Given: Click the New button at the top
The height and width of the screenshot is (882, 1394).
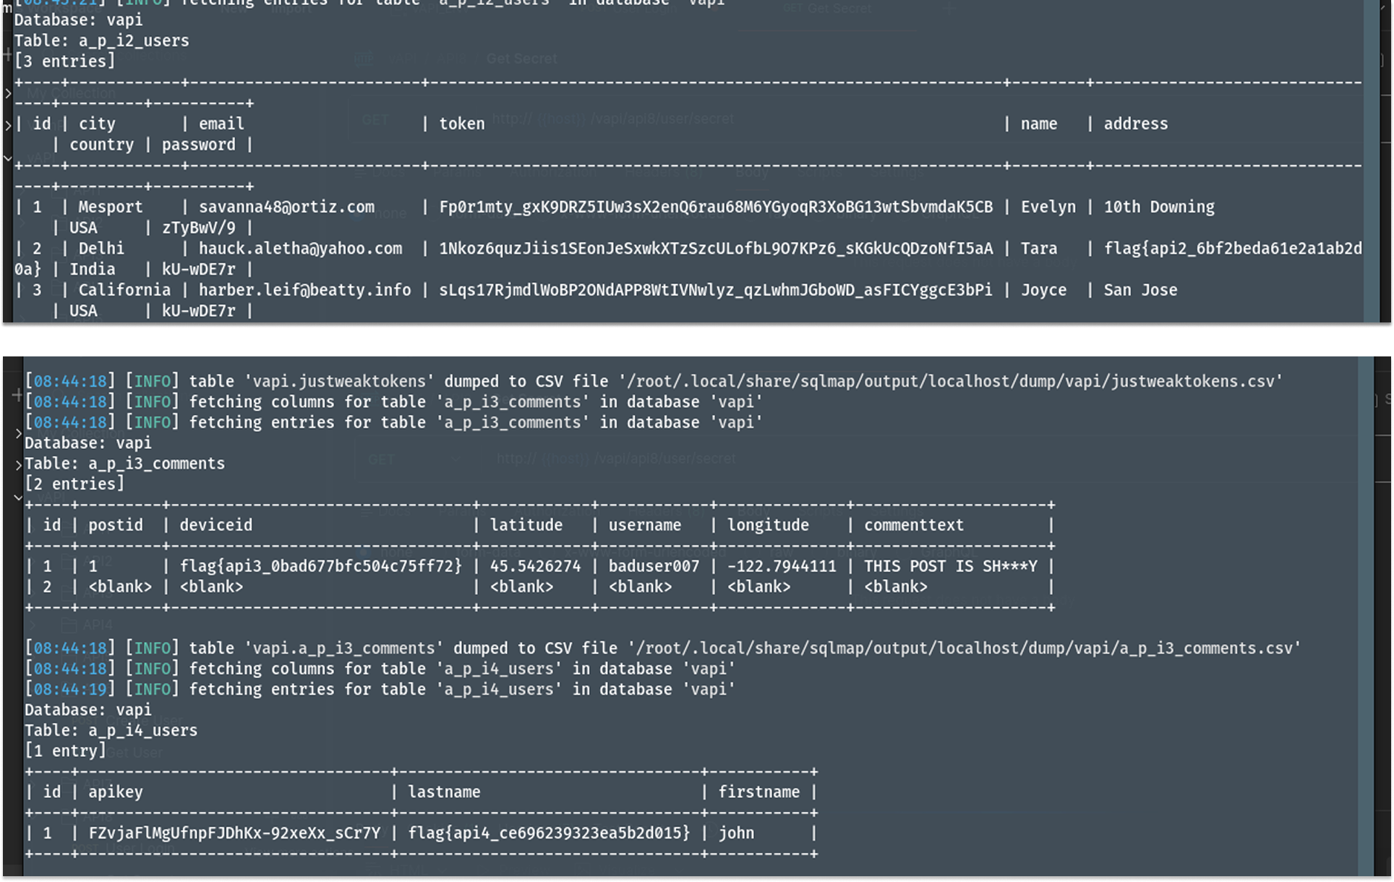Looking at the screenshot, I should click(239, 9).
